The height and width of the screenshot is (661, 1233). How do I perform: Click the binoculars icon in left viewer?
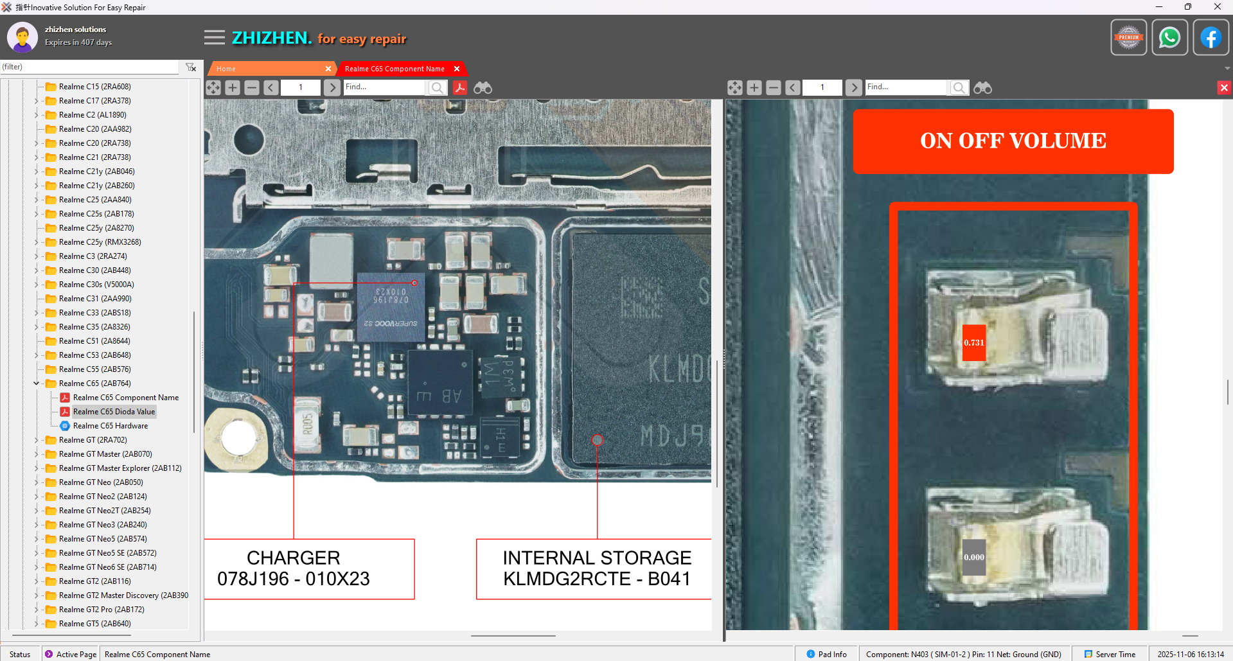pyautogui.click(x=483, y=88)
